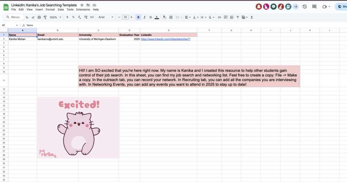
Task: Select the University of Michigan-Dearborn cell
Action: (x=98, y=39)
